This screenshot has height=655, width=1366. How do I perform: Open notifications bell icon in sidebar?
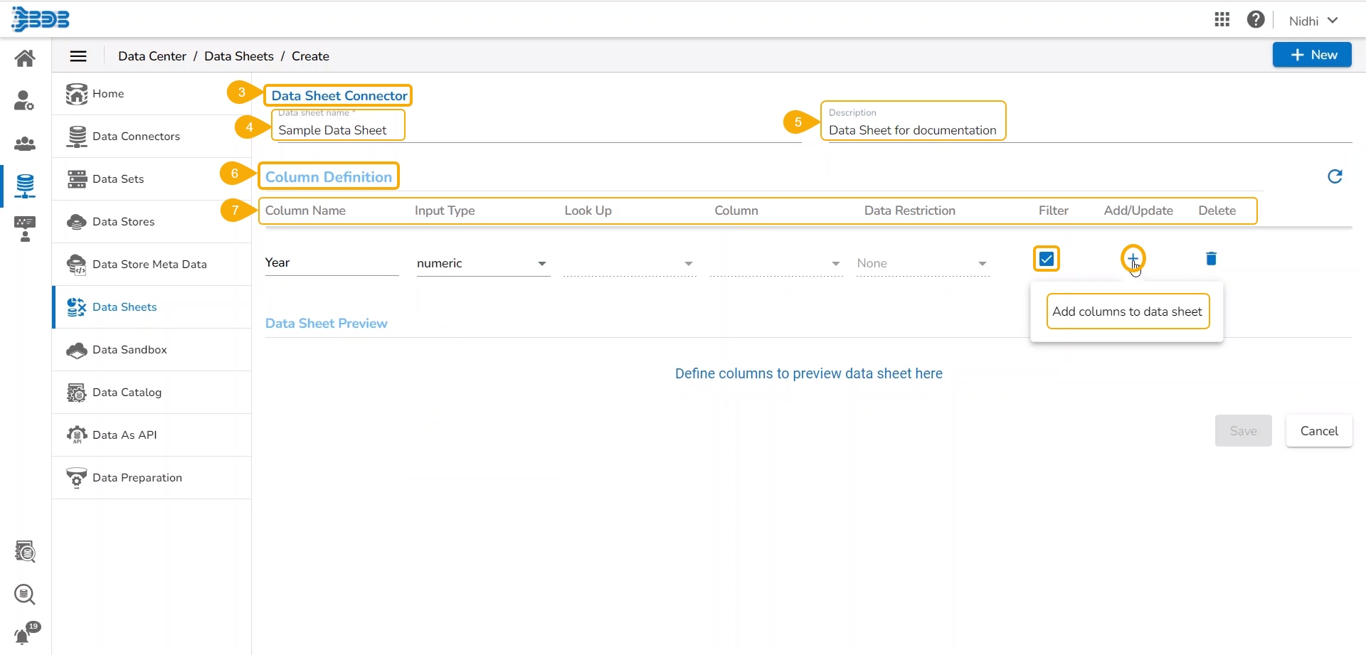[25, 634]
